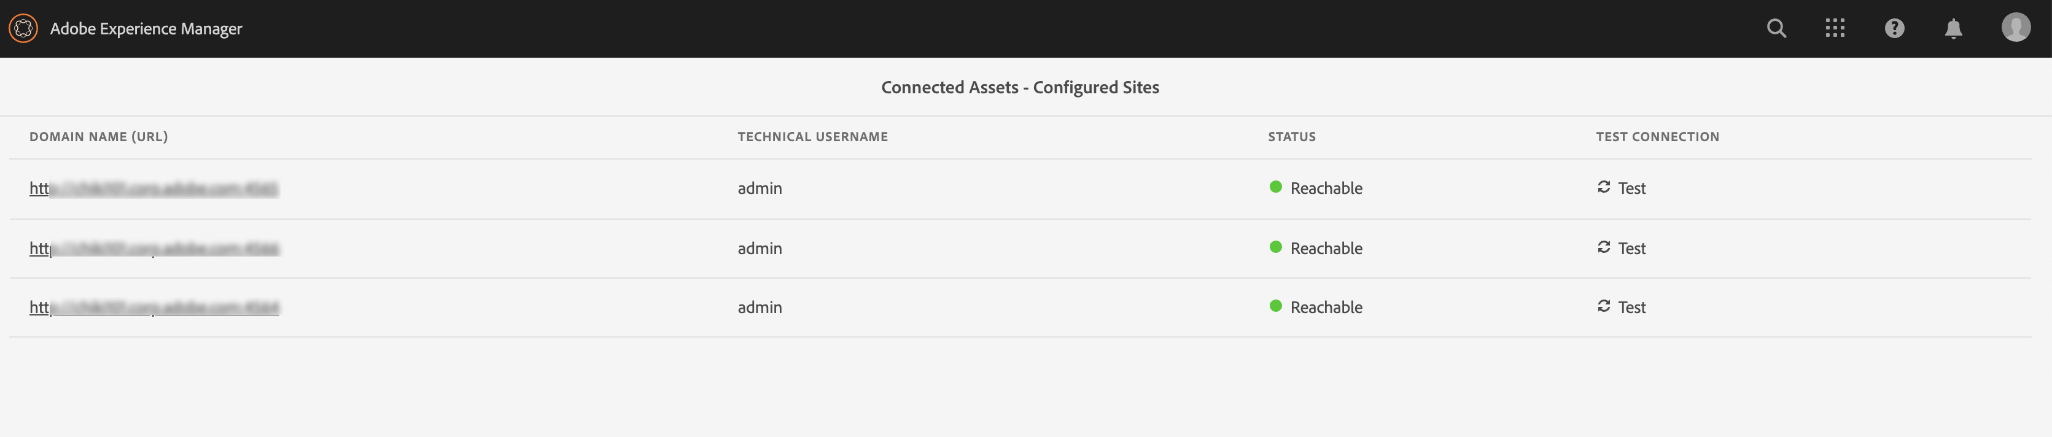Click the Technical Username column header
2052x437 pixels.
click(812, 137)
